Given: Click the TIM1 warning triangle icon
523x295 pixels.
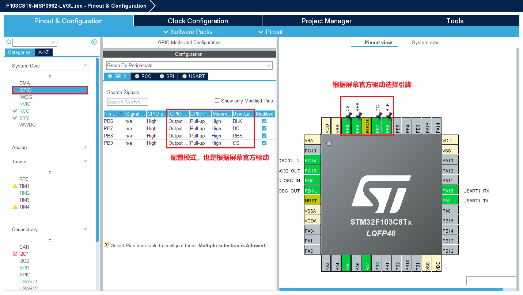Looking at the screenshot, I should 15,186.
